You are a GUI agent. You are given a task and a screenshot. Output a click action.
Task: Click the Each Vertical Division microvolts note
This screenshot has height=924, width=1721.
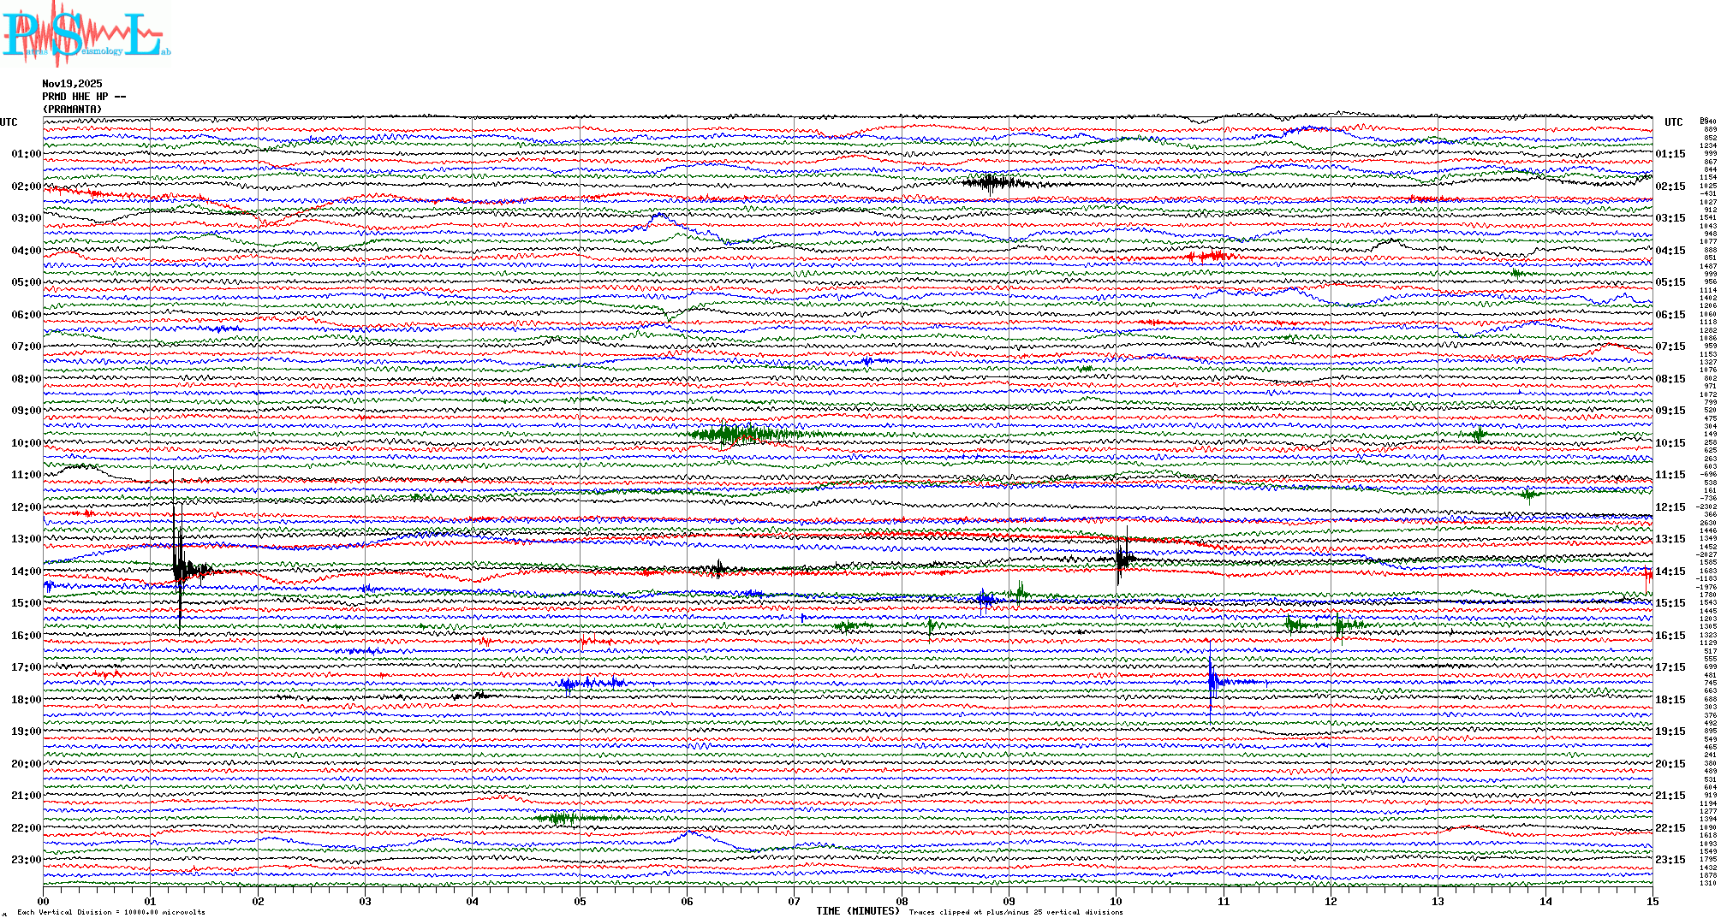tap(111, 912)
